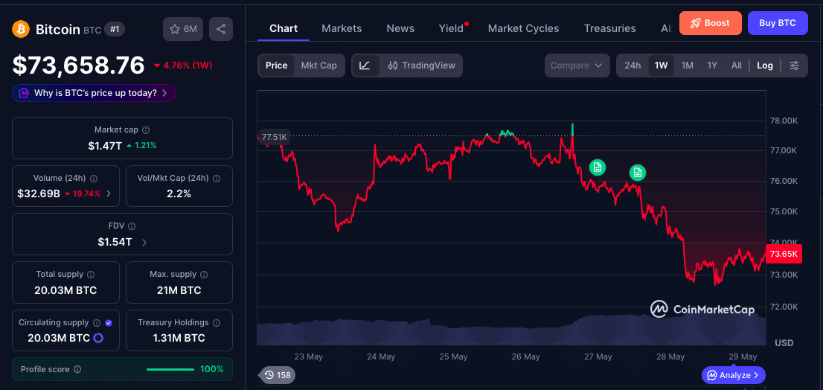
Task: Set chart range to All
Action: (x=737, y=65)
